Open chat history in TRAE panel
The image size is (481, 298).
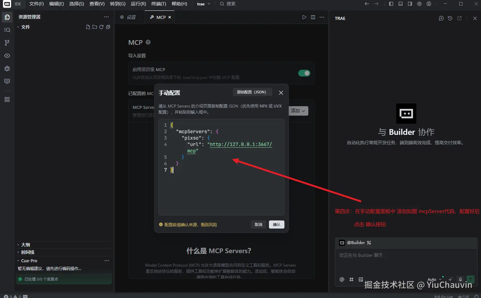pos(450,18)
